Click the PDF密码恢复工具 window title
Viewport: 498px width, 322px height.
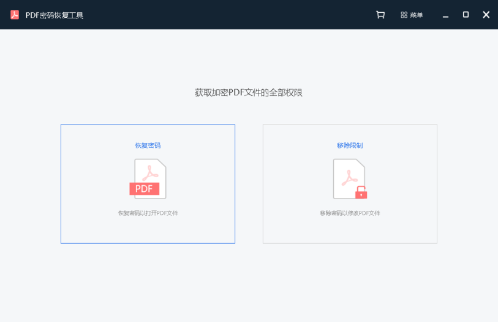[55, 15]
